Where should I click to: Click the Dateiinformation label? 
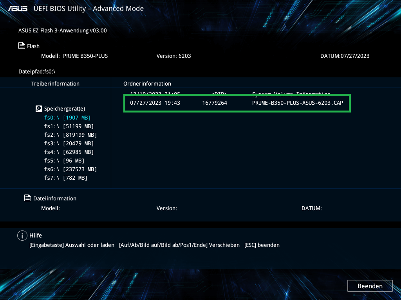pyautogui.click(x=55, y=198)
